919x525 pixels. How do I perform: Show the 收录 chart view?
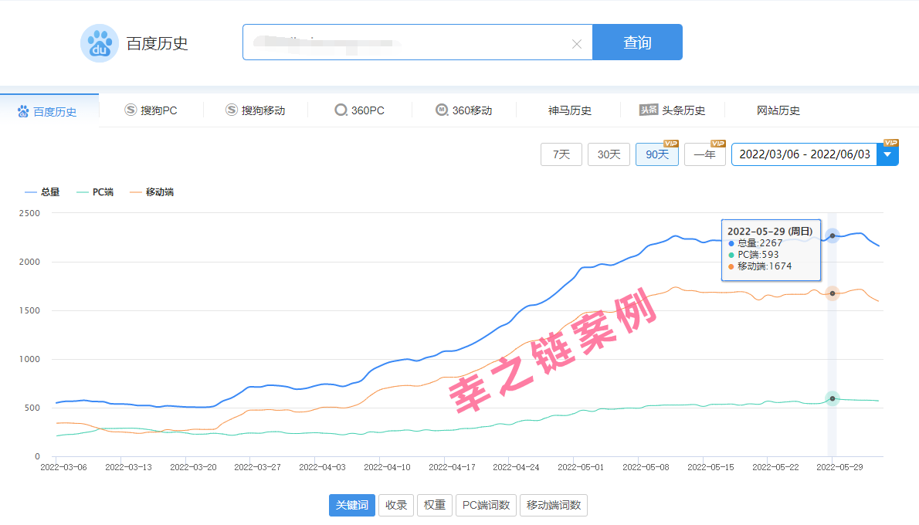pyautogui.click(x=396, y=505)
